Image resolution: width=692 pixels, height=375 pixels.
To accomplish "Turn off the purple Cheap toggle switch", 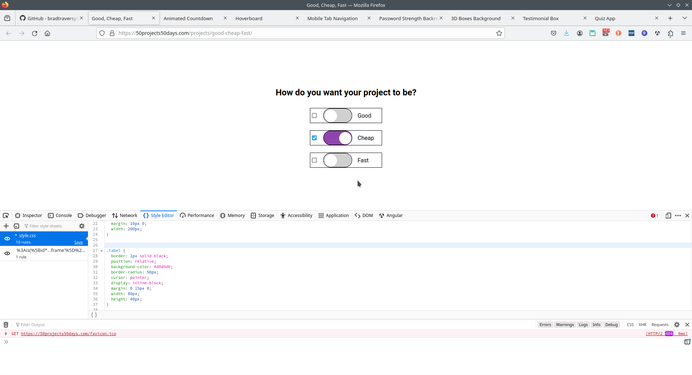I will click(x=338, y=138).
